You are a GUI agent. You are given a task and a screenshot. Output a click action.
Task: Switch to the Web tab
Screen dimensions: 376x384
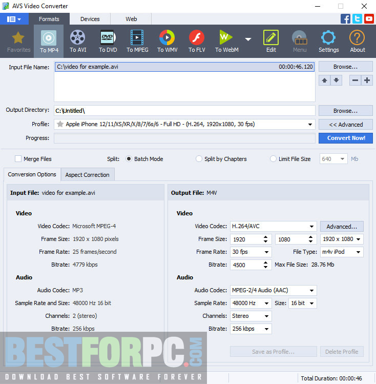click(x=131, y=19)
